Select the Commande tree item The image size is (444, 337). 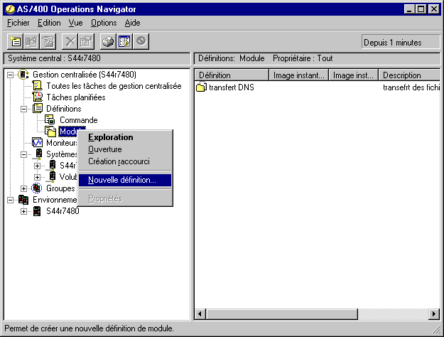click(78, 120)
